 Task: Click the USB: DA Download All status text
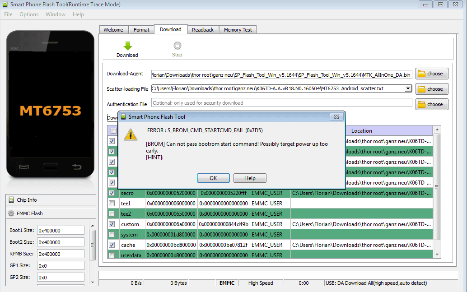pyautogui.click(x=376, y=283)
